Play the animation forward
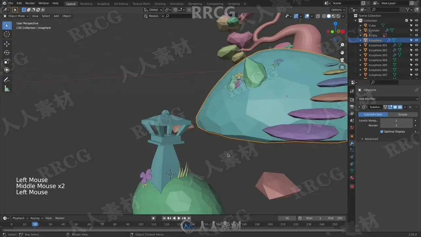Viewport: 421px width, 237px height. (179, 218)
